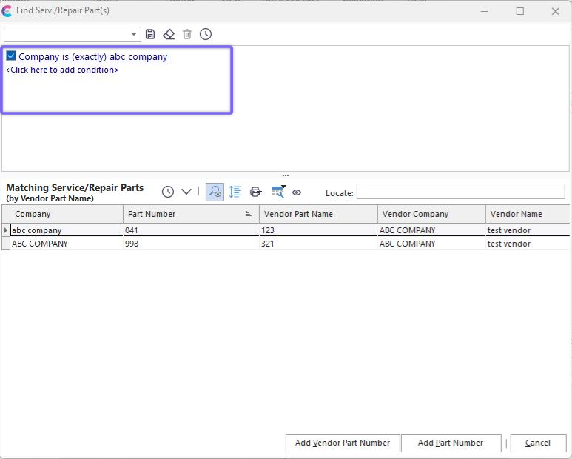Click the save filter floppy disk icon
The height and width of the screenshot is (459, 572).
[150, 34]
